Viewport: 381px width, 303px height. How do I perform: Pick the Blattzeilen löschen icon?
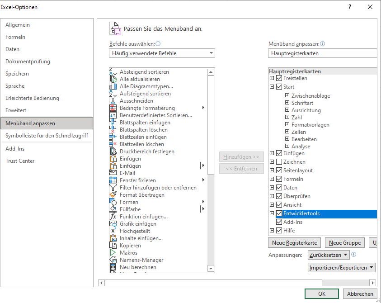click(113, 144)
